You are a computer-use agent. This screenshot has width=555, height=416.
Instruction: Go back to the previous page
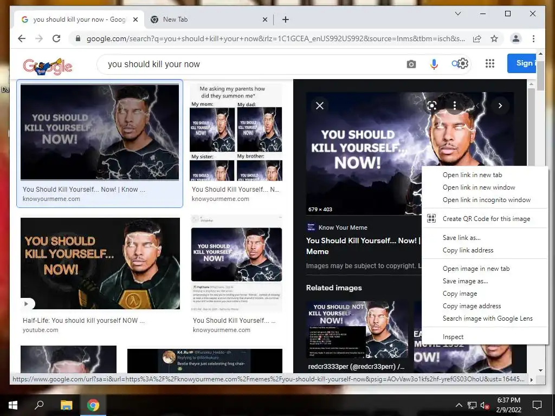[x=22, y=38]
